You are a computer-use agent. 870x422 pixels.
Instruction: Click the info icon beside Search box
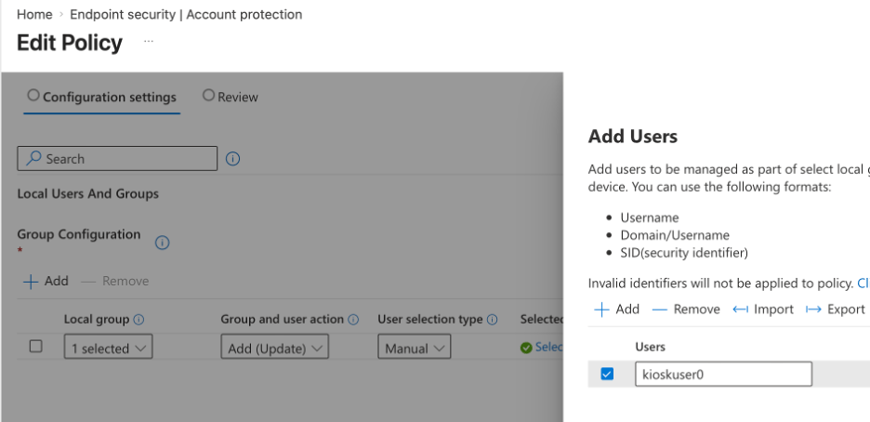(x=233, y=159)
